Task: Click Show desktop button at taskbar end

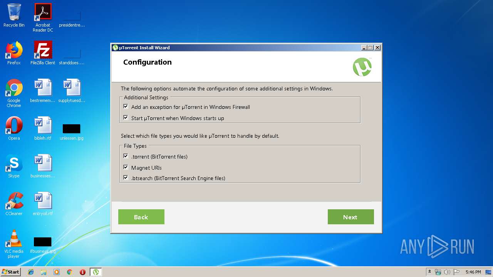Action: coord(489,272)
